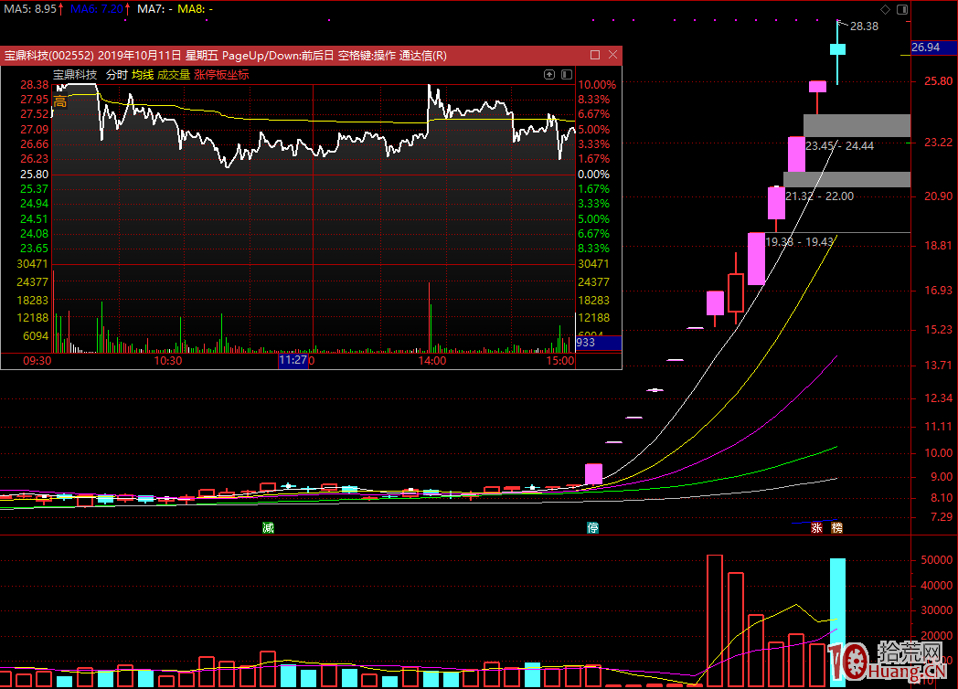
Task: Toggle the 均线 average line legend
Action: point(143,75)
